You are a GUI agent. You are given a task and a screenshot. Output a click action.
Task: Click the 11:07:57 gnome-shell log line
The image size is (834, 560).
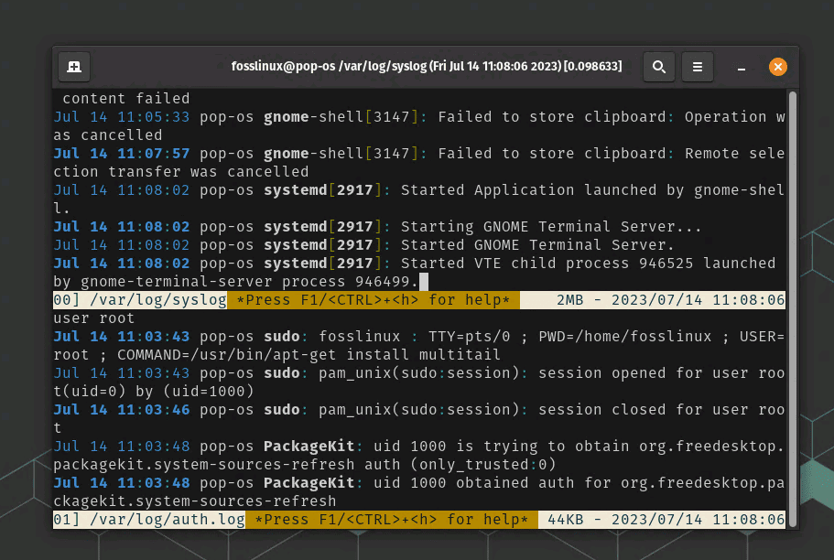click(x=419, y=154)
